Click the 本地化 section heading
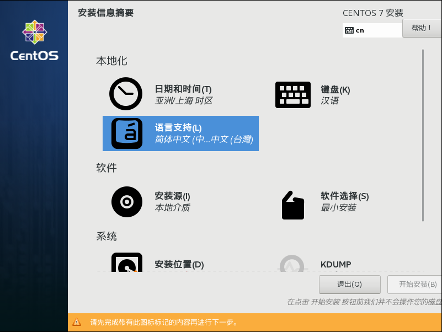The height and width of the screenshot is (332, 442). click(111, 61)
